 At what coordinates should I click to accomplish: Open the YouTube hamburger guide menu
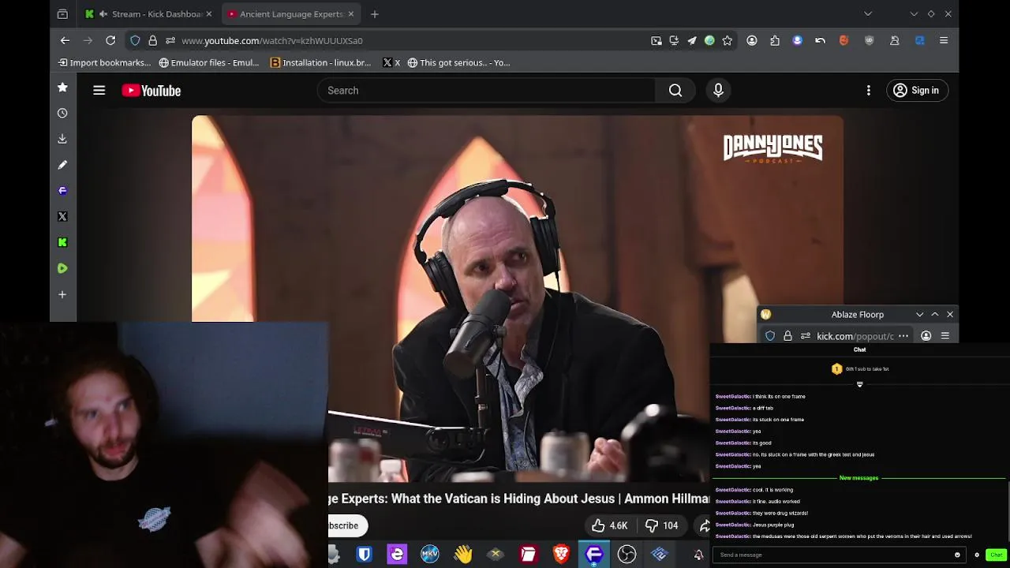[x=99, y=91]
